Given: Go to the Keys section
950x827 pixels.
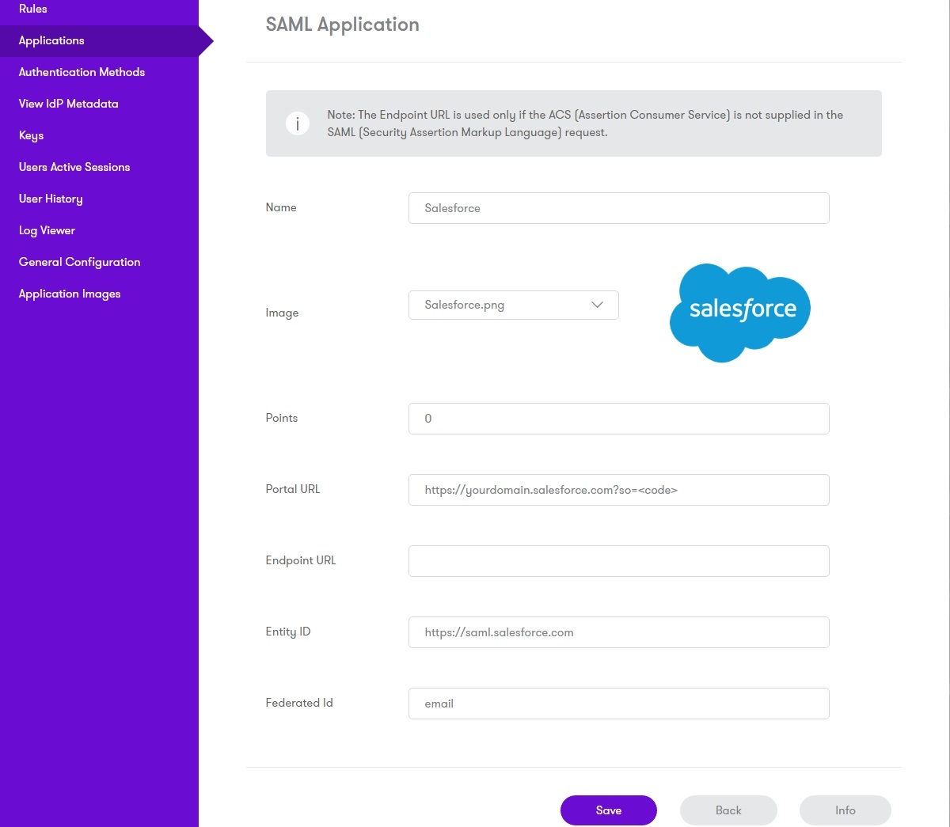Looking at the screenshot, I should [x=30, y=135].
